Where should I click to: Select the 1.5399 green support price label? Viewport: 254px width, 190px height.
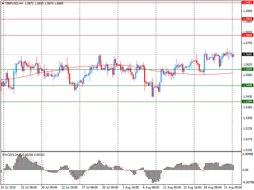pos(247,102)
